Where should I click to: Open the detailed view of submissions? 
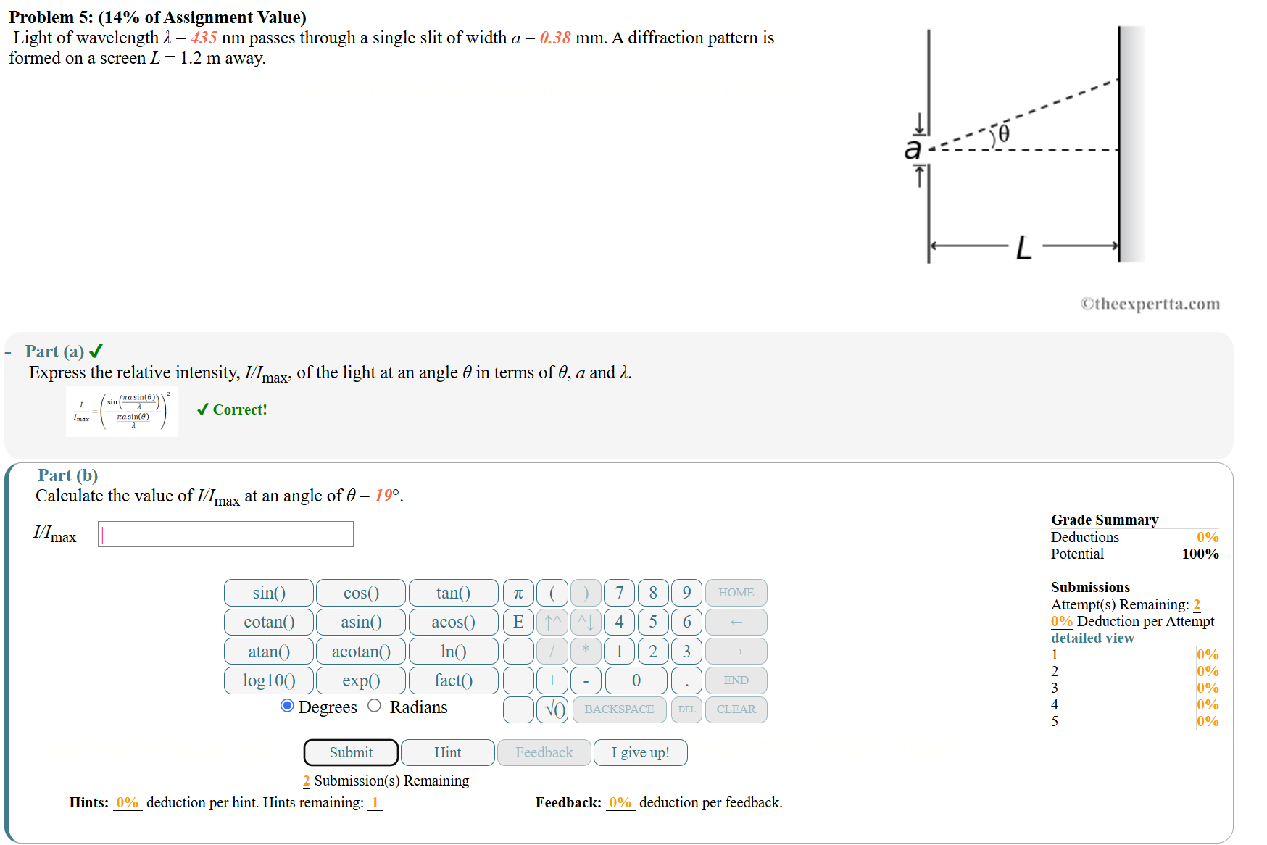coord(1092,638)
